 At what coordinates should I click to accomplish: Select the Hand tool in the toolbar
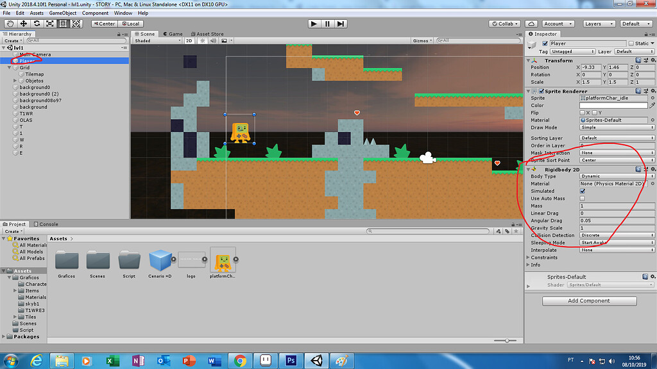[9, 24]
